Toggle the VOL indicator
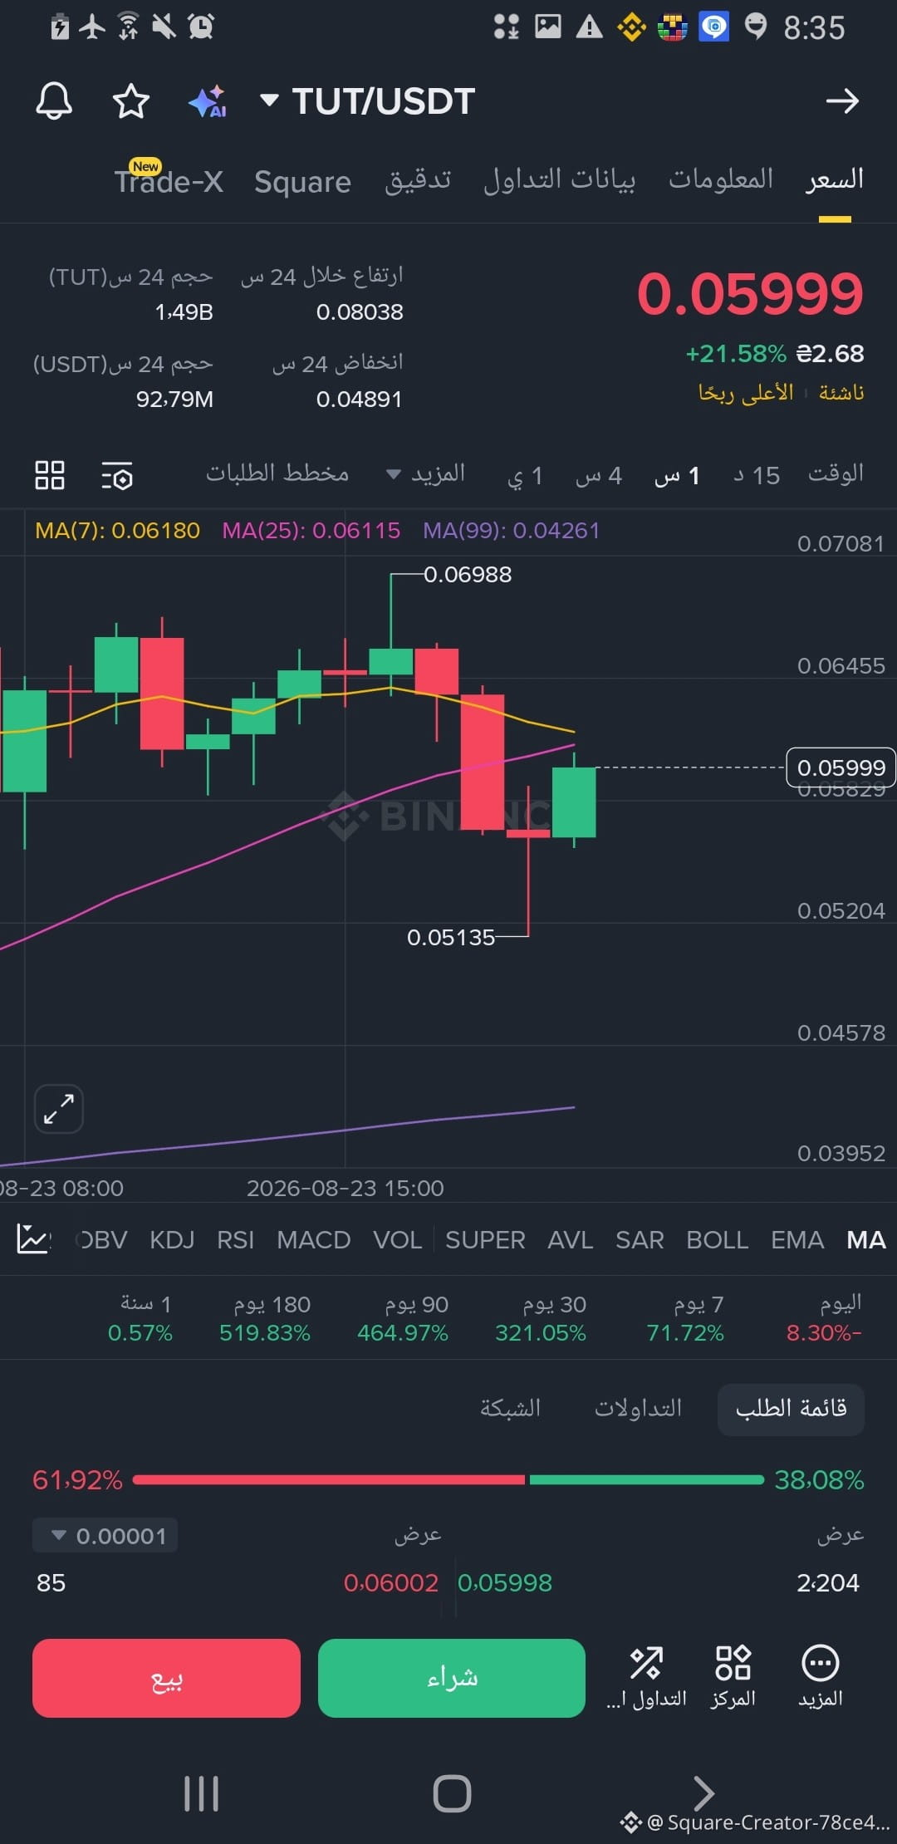 coord(397,1240)
